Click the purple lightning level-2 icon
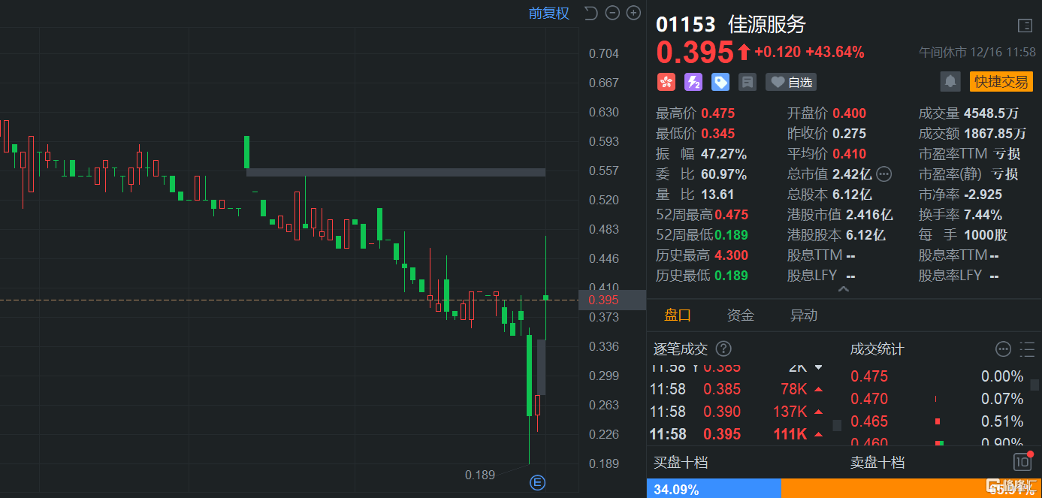This screenshot has height=498, width=1042. pyautogui.click(x=693, y=82)
